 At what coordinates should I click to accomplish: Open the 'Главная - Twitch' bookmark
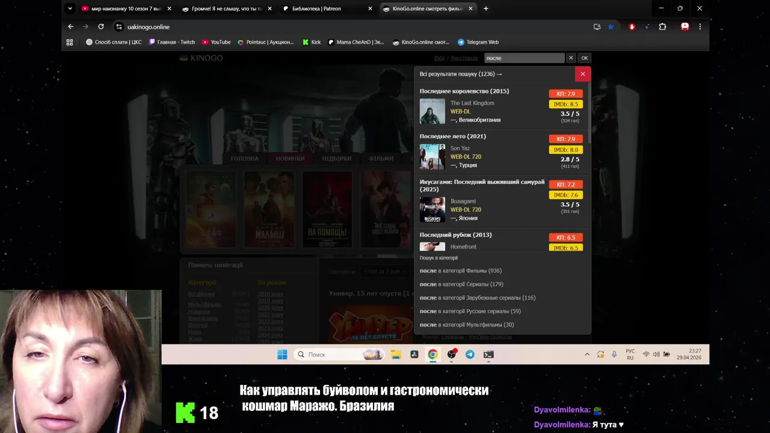click(x=171, y=42)
